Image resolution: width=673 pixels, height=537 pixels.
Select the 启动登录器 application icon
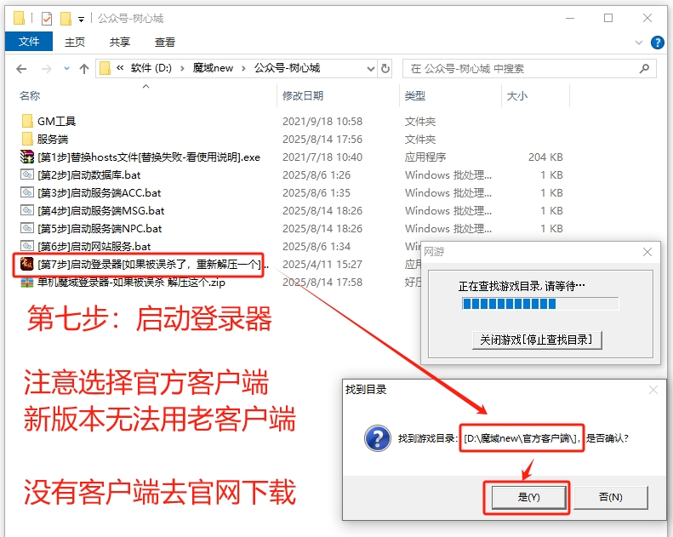tap(27, 264)
